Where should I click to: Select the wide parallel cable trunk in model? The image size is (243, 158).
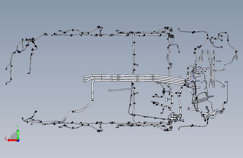135,78
